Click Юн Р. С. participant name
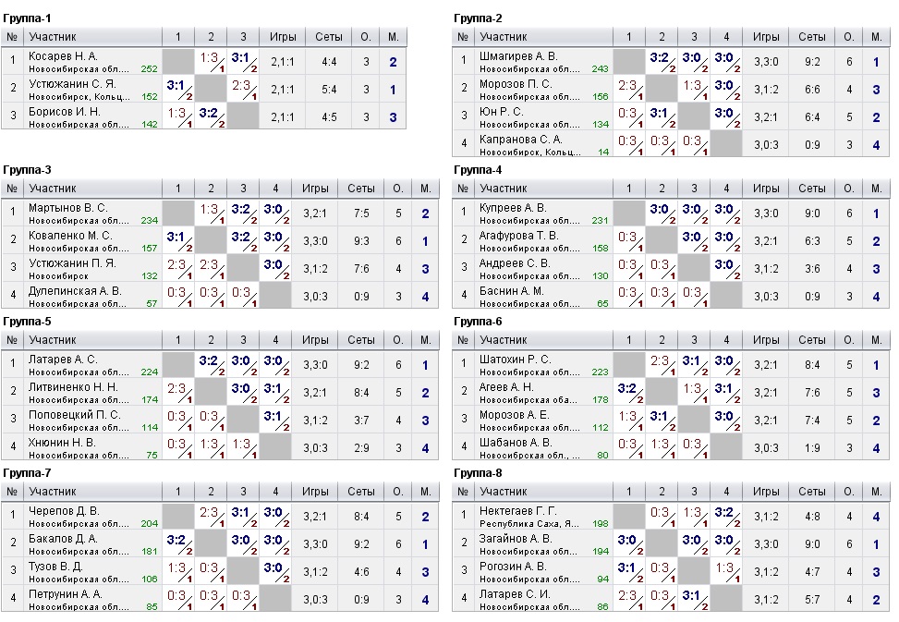 501,112
